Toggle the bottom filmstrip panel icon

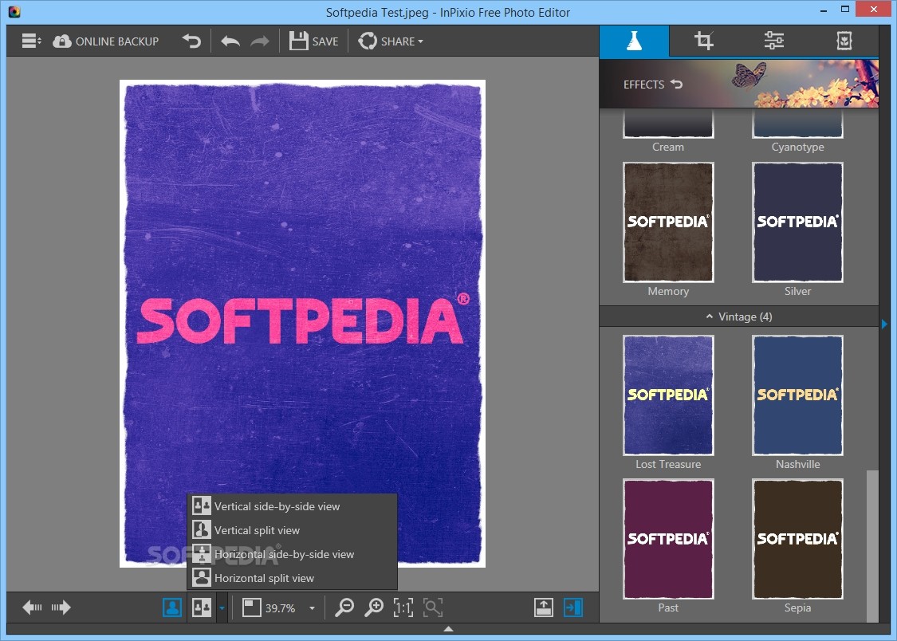[x=544, y=608]
